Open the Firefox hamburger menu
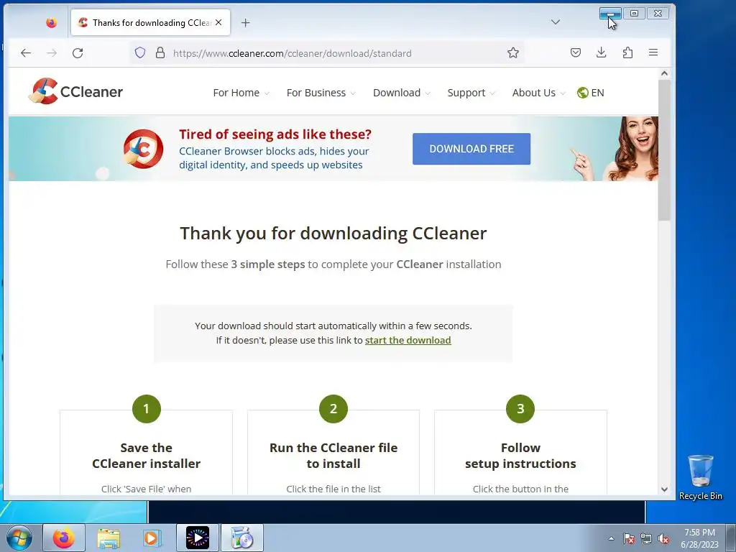Viewport: 736px width, 552px height. (x=653, y=52)
